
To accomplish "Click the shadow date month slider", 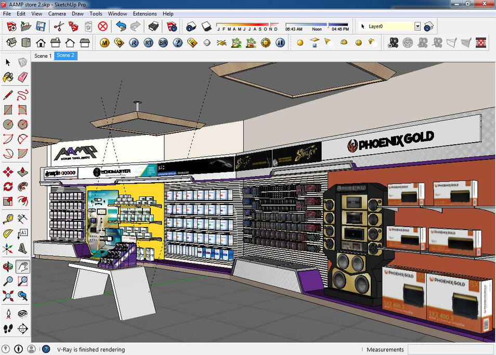I will pyautogui.click(x=247, y=24).
